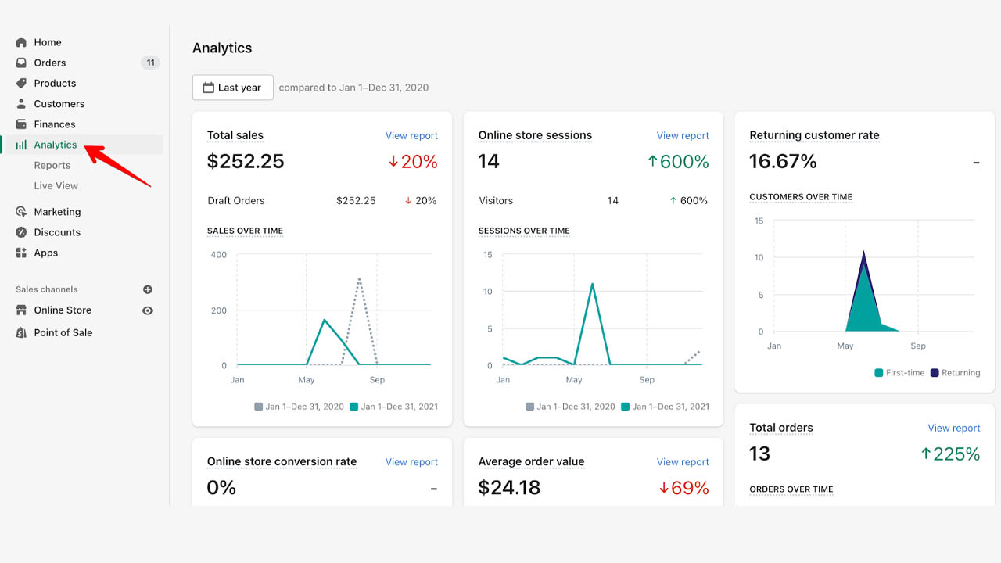The height and width of the screenshot is (563, 1001).
Task: Click the Home house icon in sidebar
Action: (21, 42)
